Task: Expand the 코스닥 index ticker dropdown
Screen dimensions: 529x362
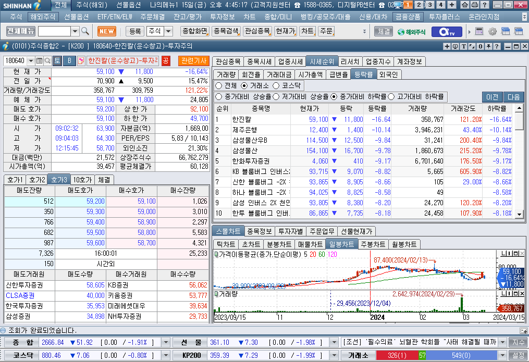Action: (x=166, y=355)
